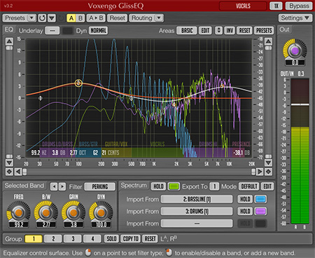Select Group 2

point(53,239)
